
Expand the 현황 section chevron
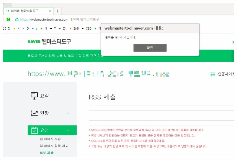pos(68,113)
